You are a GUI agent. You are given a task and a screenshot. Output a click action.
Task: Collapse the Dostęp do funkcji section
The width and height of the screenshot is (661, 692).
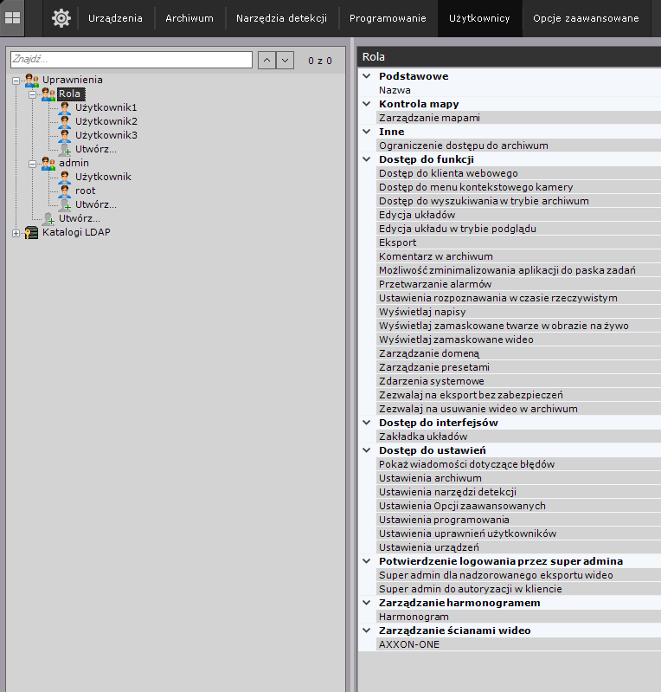click(367, 159)
